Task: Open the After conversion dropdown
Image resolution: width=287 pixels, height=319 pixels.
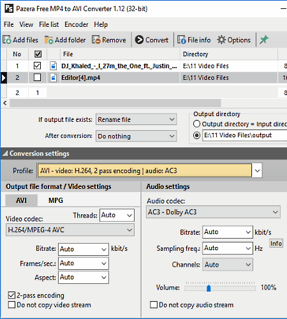Action: coord(136,136)
